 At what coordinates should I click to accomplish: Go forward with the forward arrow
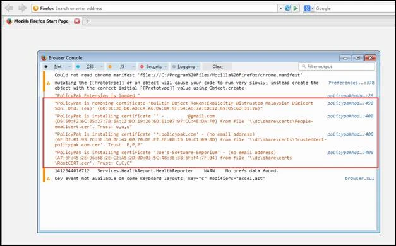tap(23, 8)
